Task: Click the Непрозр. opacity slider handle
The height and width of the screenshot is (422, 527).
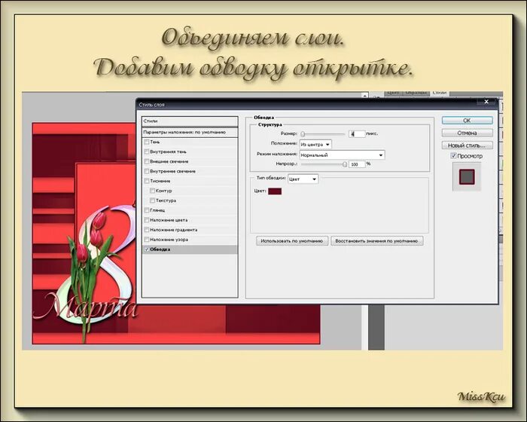Action: [x=345, y=164]
